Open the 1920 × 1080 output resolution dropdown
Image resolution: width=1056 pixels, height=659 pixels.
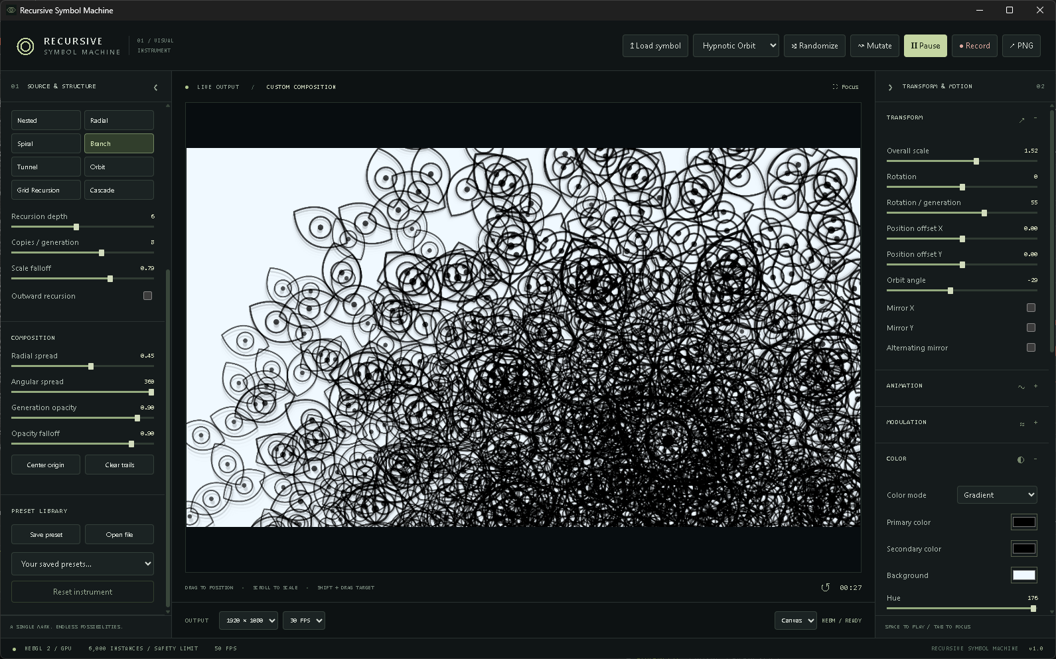(248, 621)
